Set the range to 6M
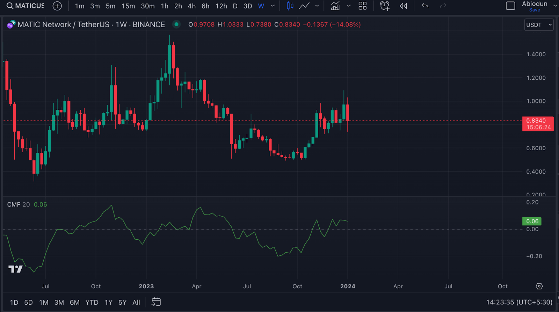 (74, 302)
